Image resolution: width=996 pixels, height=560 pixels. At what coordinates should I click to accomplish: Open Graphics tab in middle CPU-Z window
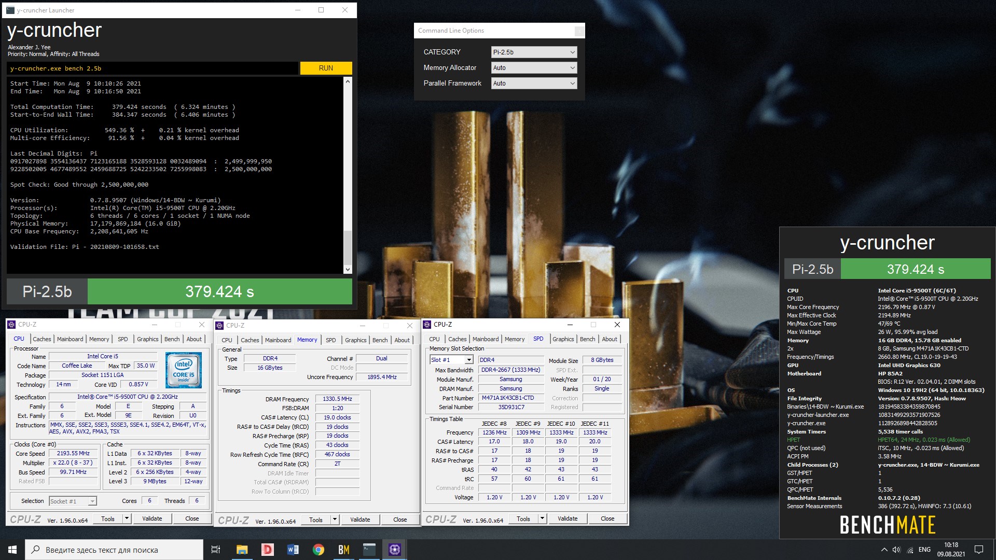tap(355, 340)
